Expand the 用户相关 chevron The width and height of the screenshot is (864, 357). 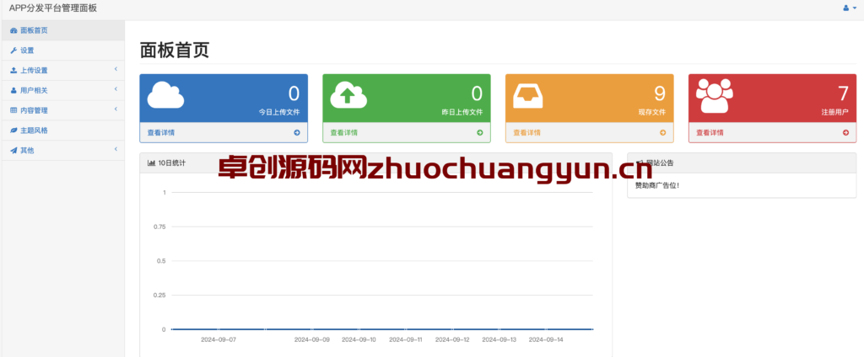tap(116, 89)
